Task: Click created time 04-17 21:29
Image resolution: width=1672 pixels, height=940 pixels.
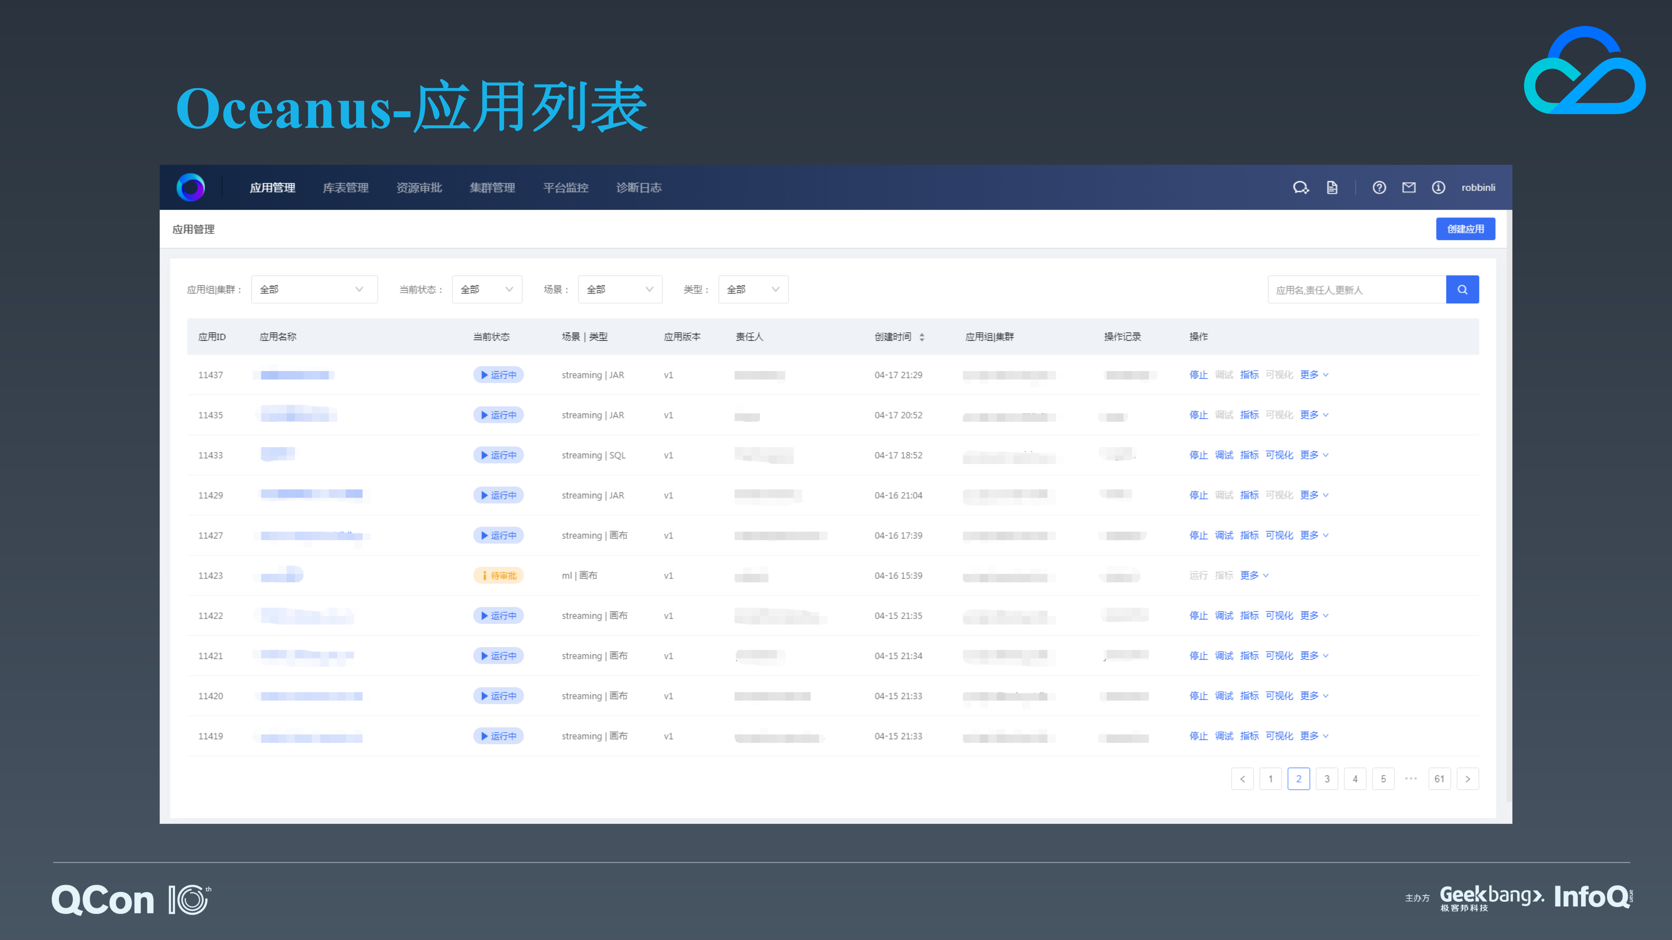Action: 898,375
